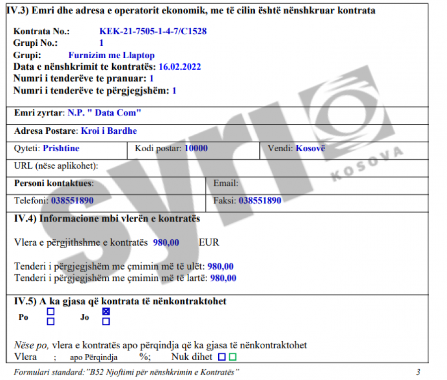Uncheck the crossed checkbox next to Jo

(106, 311)
